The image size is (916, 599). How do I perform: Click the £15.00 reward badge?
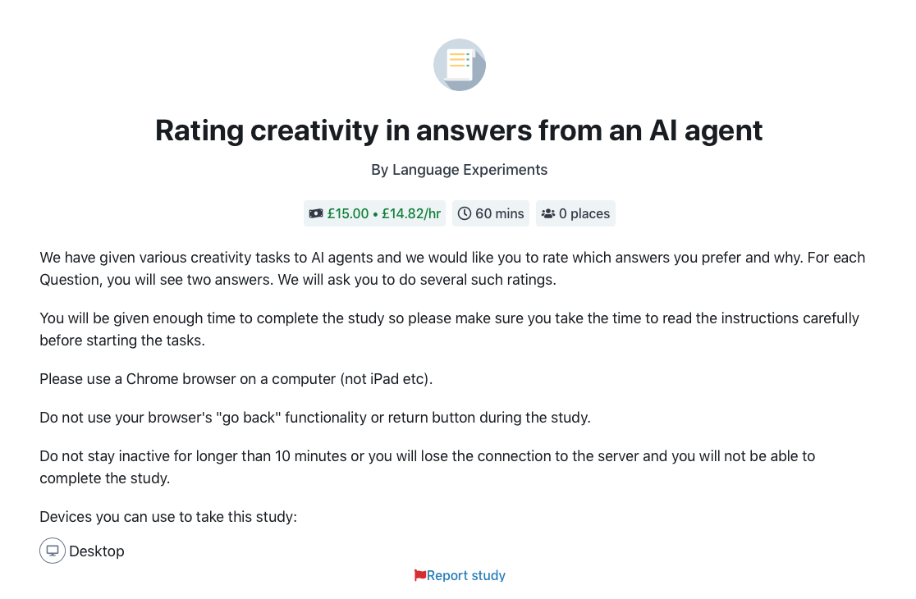pos(374,213)
